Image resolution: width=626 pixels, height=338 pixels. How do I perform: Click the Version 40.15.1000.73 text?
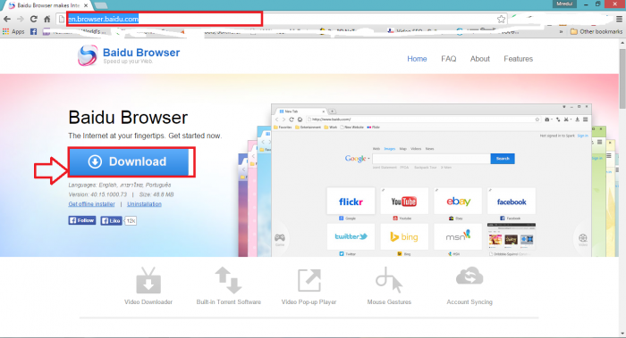(97, 194)
